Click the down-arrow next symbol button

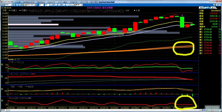click(x=20, y=5)
